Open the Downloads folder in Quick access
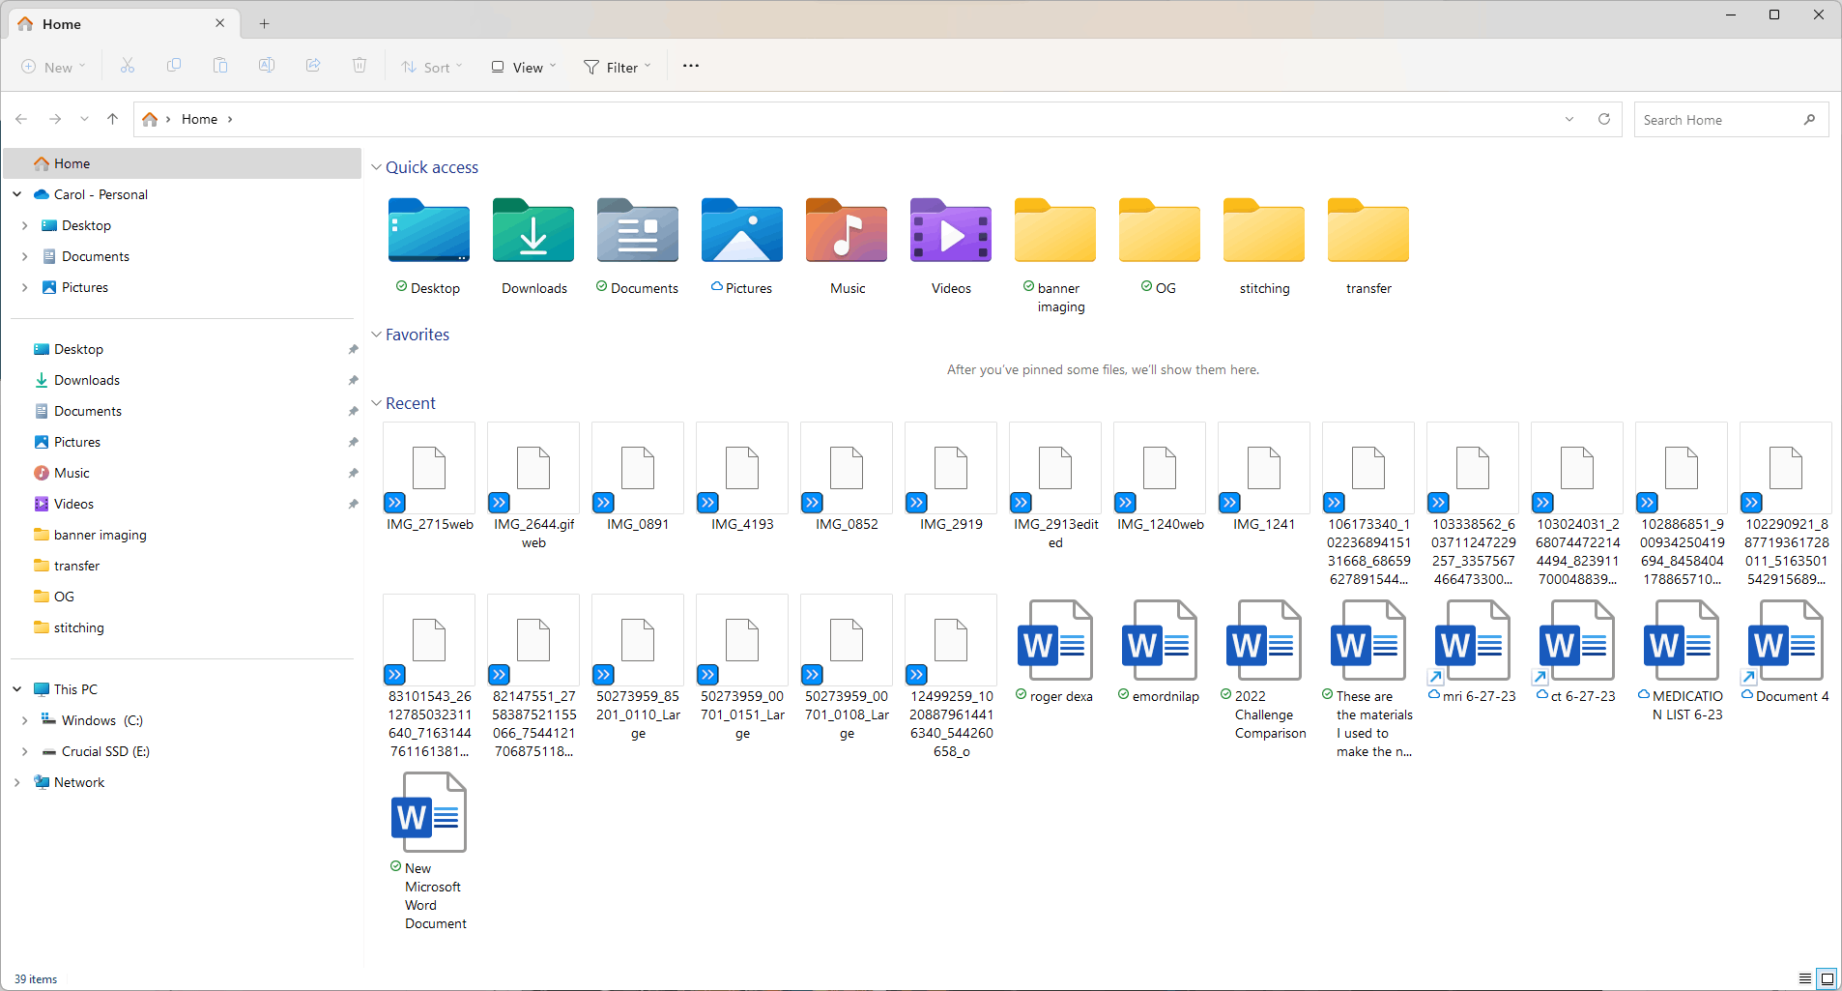Viewport: 1842px width, 991px height. coord(533,247)
